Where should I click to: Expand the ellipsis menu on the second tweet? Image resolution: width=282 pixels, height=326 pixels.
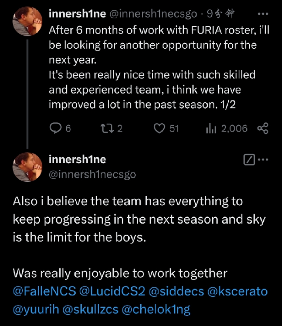(x=263, y=159)
